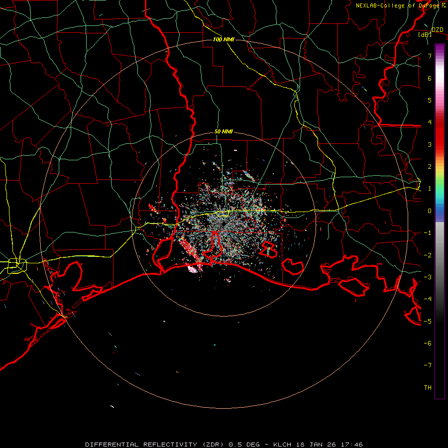Click the 50 NMI range ring label
This screenshot has height=448, width=448.
(x=224, y=131)
